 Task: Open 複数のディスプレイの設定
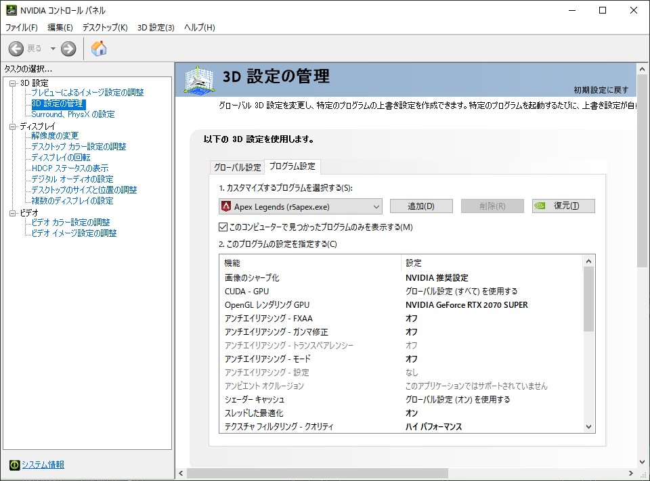[x=72, y=200]
